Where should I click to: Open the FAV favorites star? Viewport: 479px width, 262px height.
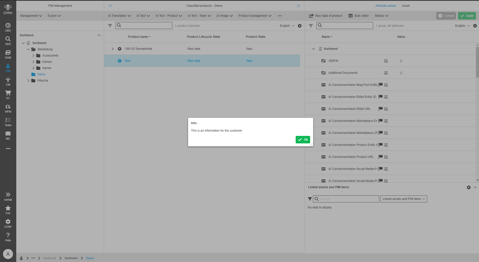(x=8, y=210)
